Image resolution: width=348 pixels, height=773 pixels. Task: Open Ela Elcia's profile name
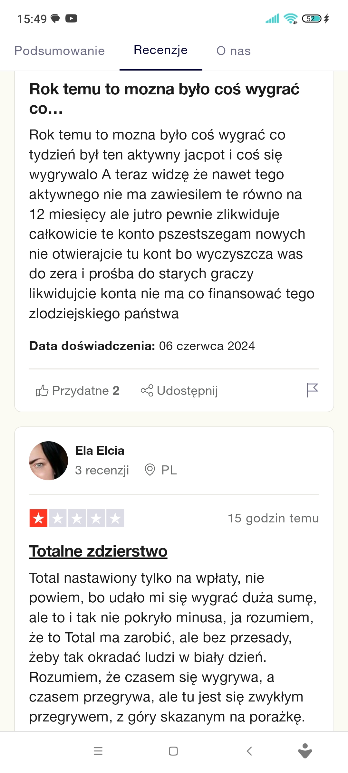click(100, 451)
